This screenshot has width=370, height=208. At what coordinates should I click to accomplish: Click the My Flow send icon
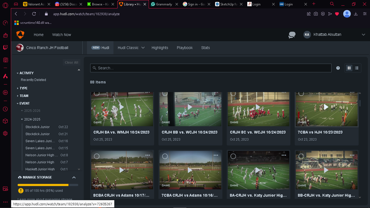(330, 14)
